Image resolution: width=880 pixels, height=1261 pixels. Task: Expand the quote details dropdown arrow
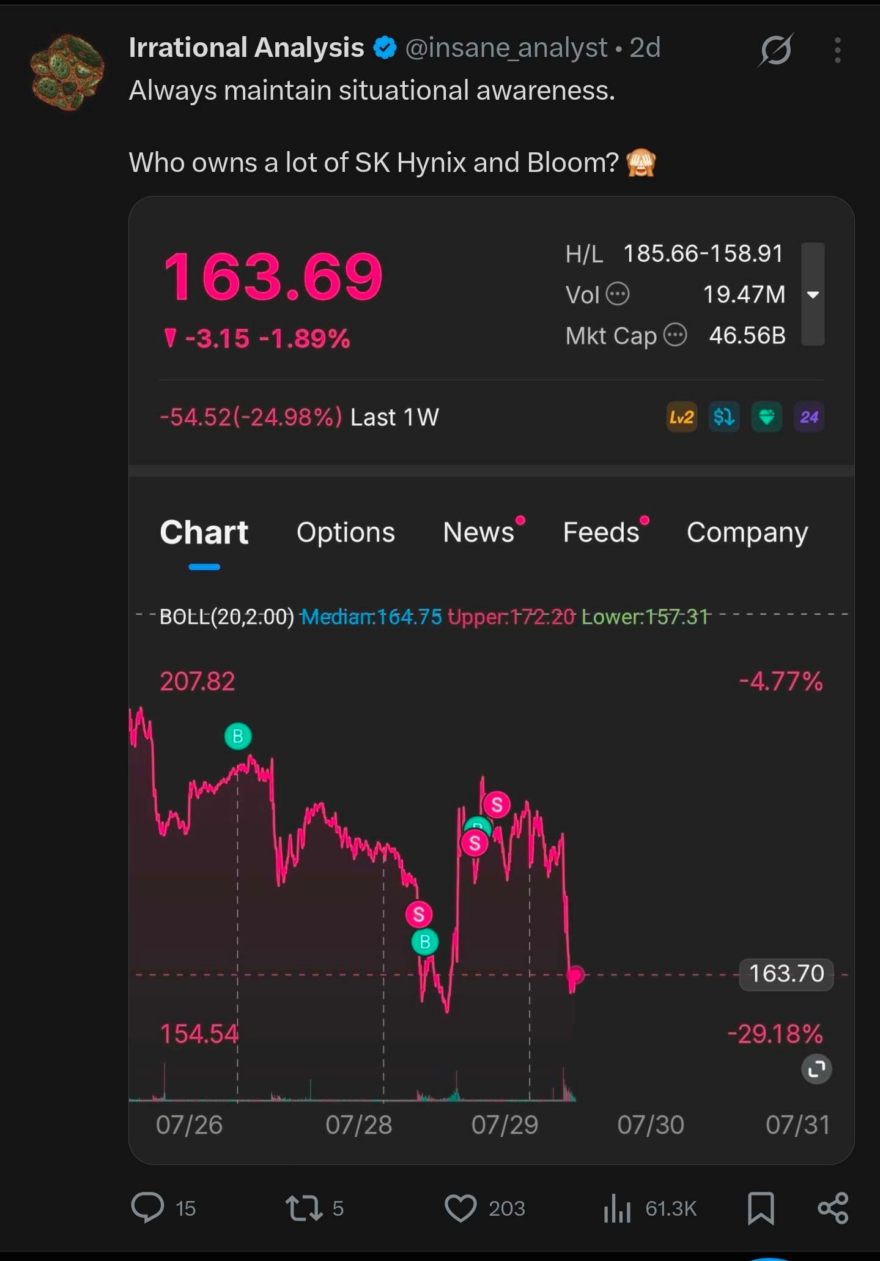pyautogui.click(x=813, y=294)
